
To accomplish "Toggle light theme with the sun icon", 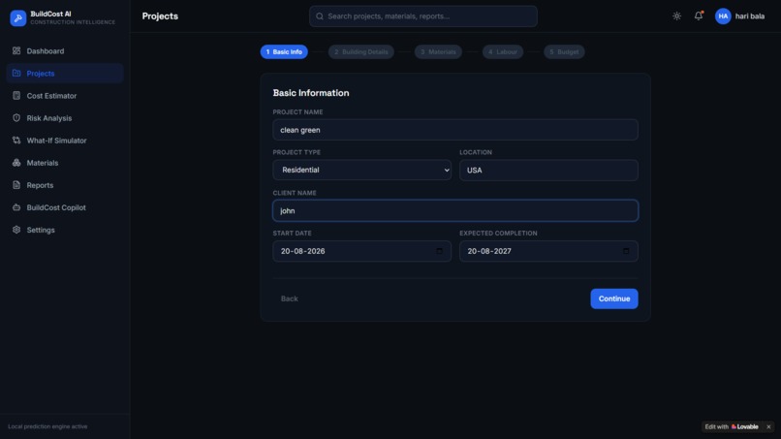I will [x=676, y=16].
